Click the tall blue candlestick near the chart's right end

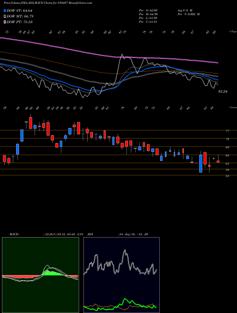[x=201, y=164]
